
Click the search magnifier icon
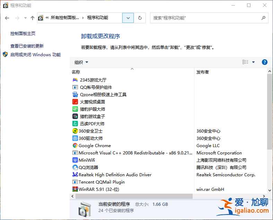(x=263, y=18)
